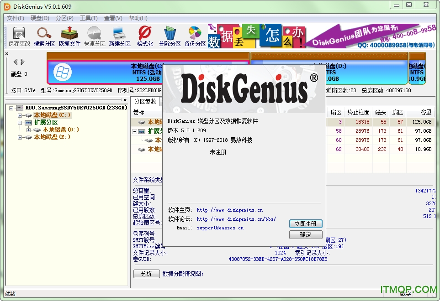
Task: Click the support@eassos.cn email link
Action: [220, 228]
